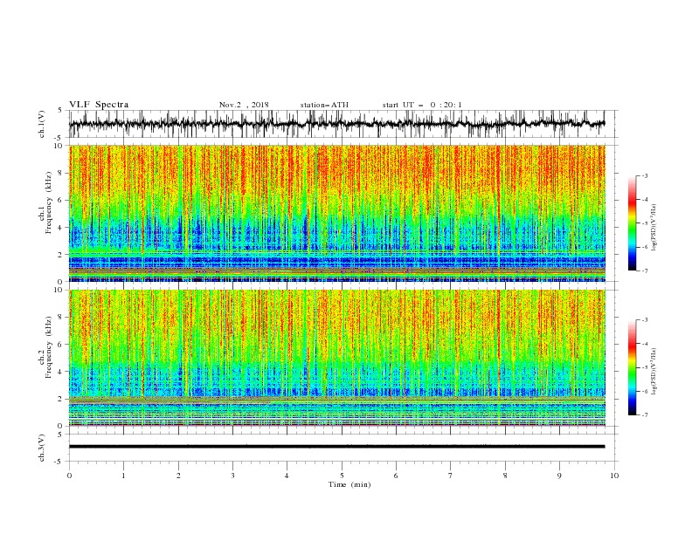Click the "8" kHz tick of ch.1 spectrogram
Viewport: 692px width, 534px height.
coord(60,173)
